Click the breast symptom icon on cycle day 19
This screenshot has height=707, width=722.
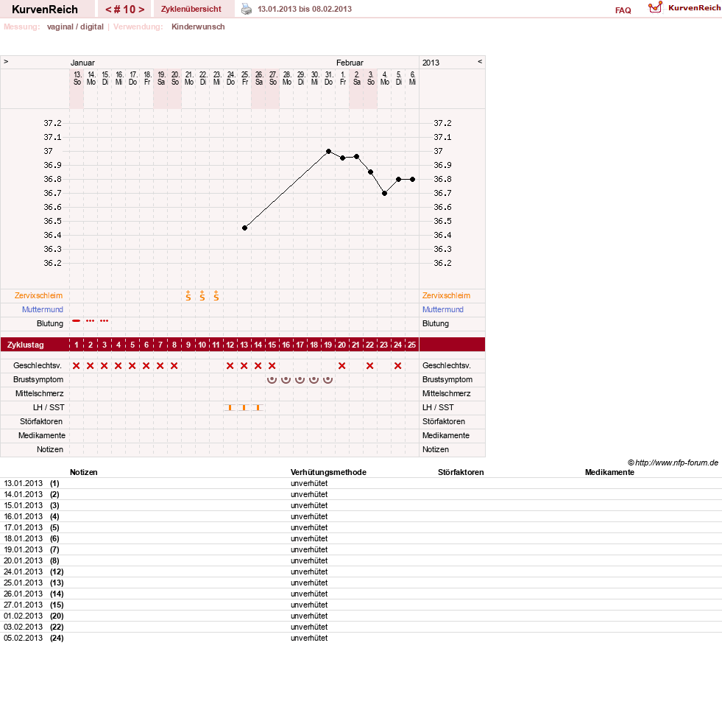click(328, 380)
